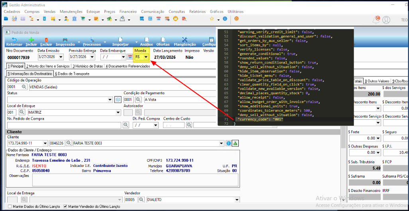This screenshot has width=409, height=211.
Task: Expand the Vendedor DIALETO dropdown
Action: tap(238, 199)
